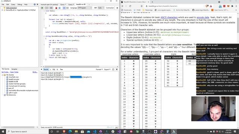Reload the base64.guru page
Viewport: 239px width, 134px height.
coord(130,6)
